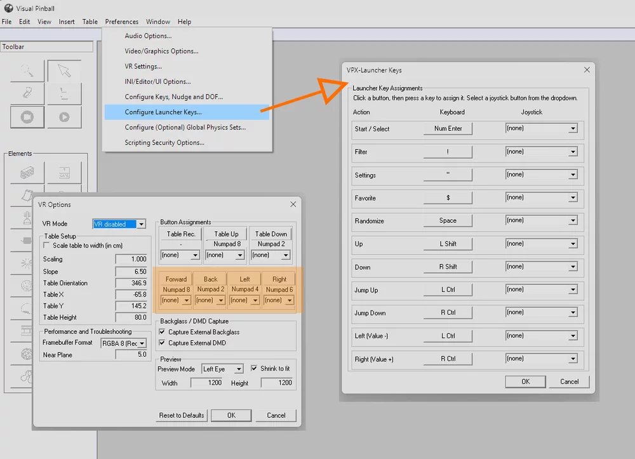Insert a Gate element from Elements
Image resolution: width=635 pixels, height=459 pixels.
pyautogui.click(x=64, y=173)
